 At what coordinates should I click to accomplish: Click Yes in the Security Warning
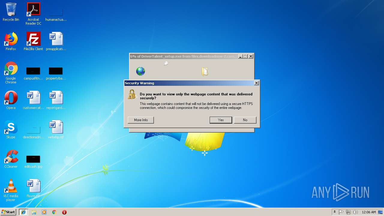pyautogui.click(x=221, y=120)
